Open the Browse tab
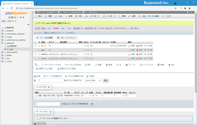The image size is (197, 125). (x=38, y=16)
